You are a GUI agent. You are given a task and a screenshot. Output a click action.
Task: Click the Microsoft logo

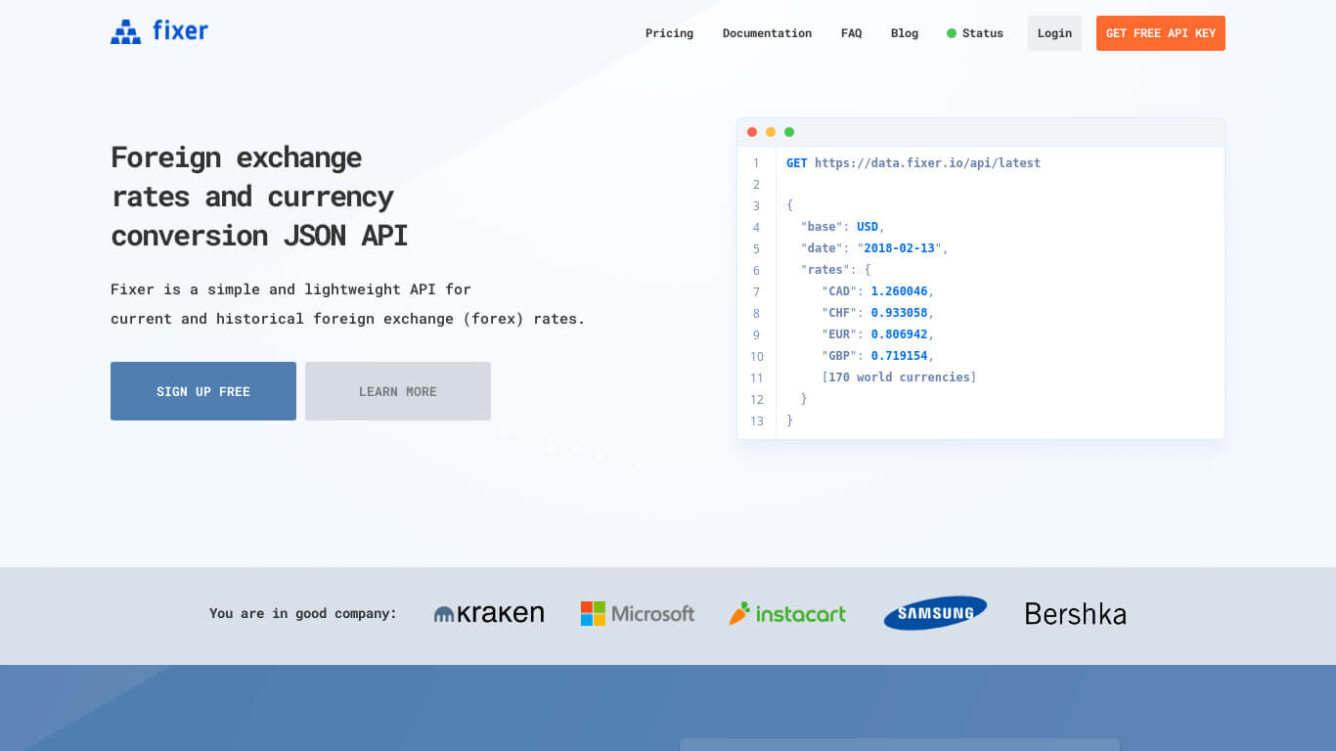tap(638, 614)
